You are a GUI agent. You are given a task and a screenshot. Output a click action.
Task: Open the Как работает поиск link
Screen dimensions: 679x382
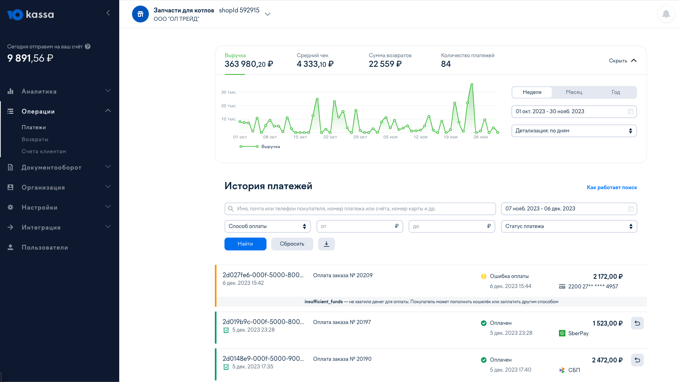611,188
